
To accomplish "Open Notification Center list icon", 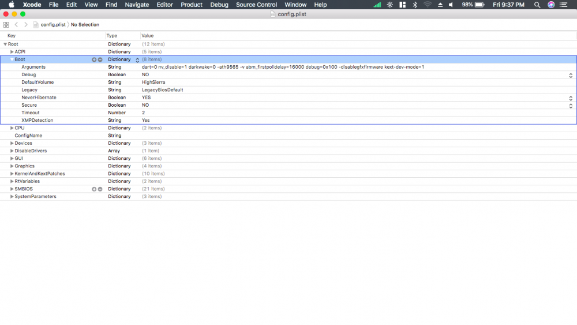I will (x=563, y=5).
